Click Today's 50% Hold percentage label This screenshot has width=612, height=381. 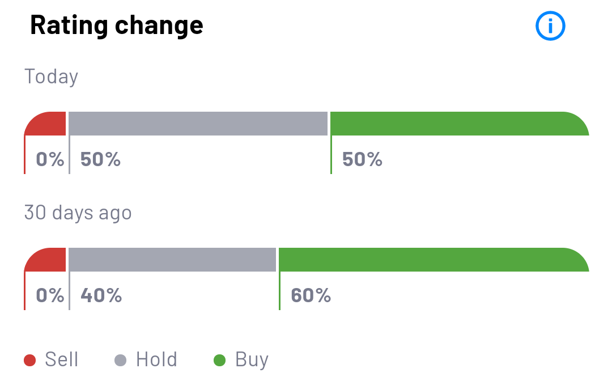tap(100, 160)
